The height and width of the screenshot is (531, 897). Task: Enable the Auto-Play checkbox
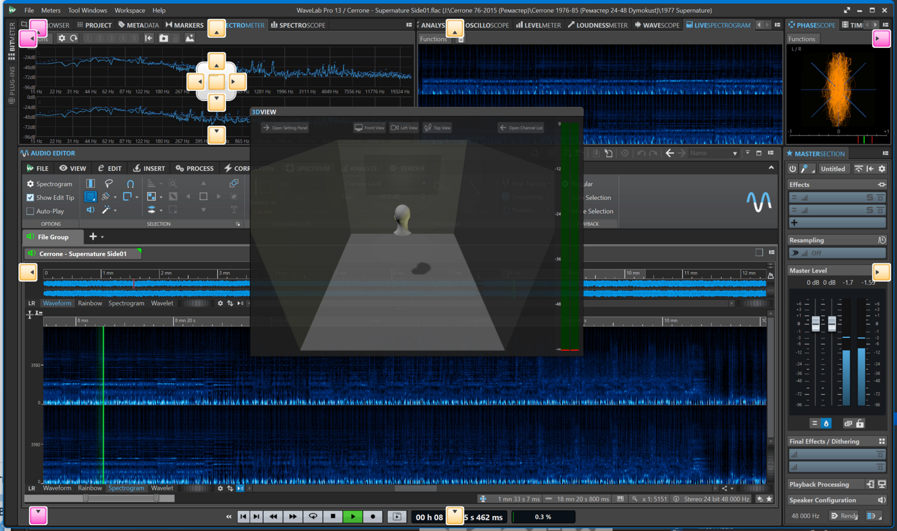[30, 211]
